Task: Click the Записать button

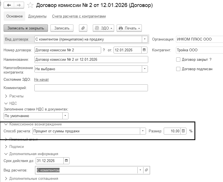Action: coord(62,28)
